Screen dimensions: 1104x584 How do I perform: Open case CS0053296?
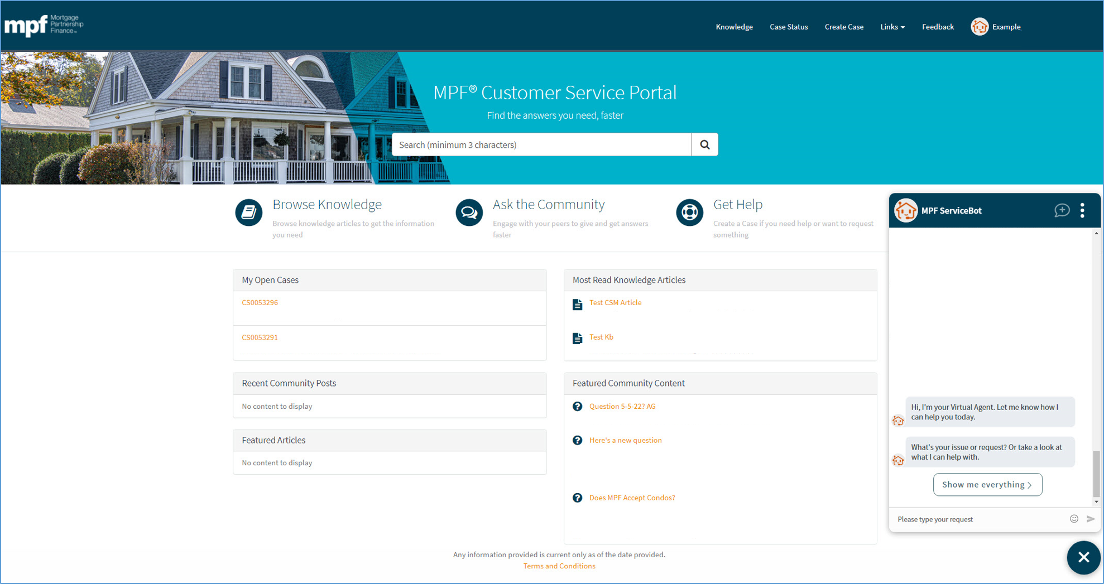[260, 302]
